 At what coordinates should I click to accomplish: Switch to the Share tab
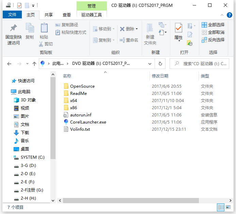pyautogui.click(x=49, y=15)
